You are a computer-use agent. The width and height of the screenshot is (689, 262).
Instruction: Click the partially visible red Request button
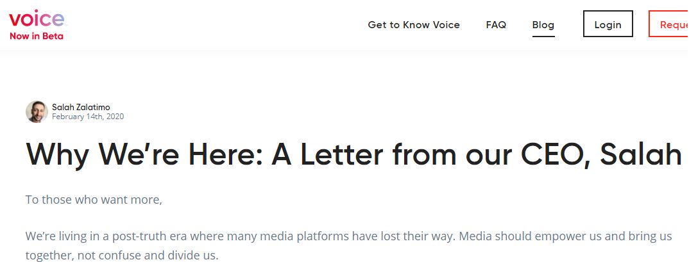pos(668,24)
